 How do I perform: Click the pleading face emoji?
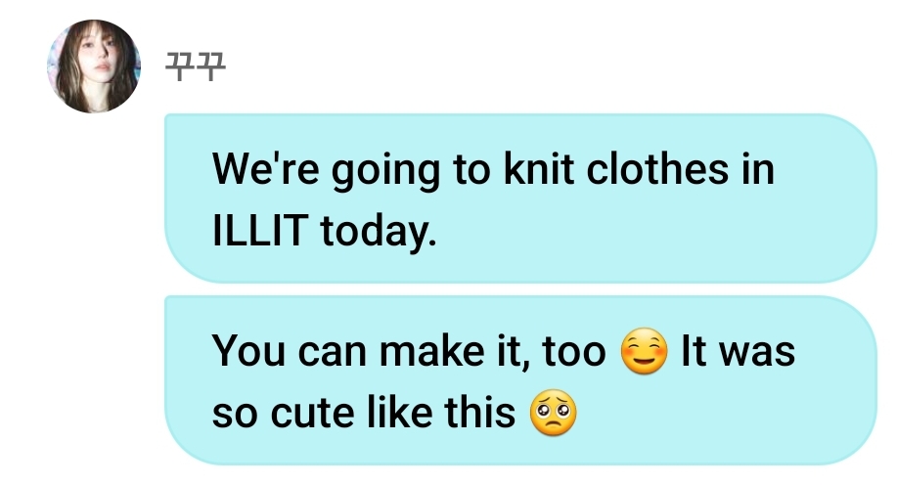coord(554,413)
